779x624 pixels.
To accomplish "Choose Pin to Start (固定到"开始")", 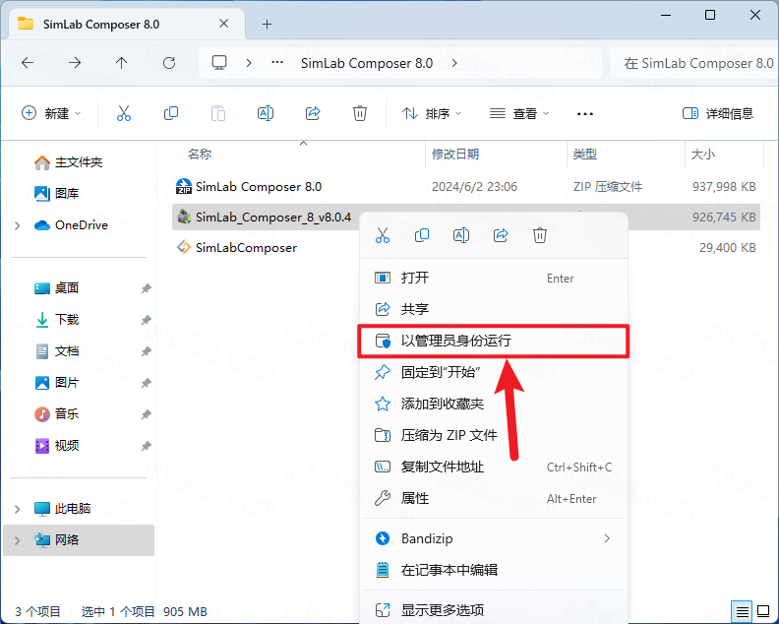I will coord(494,372).
